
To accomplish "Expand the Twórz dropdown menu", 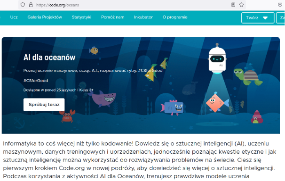I will (x=258, y=17).
